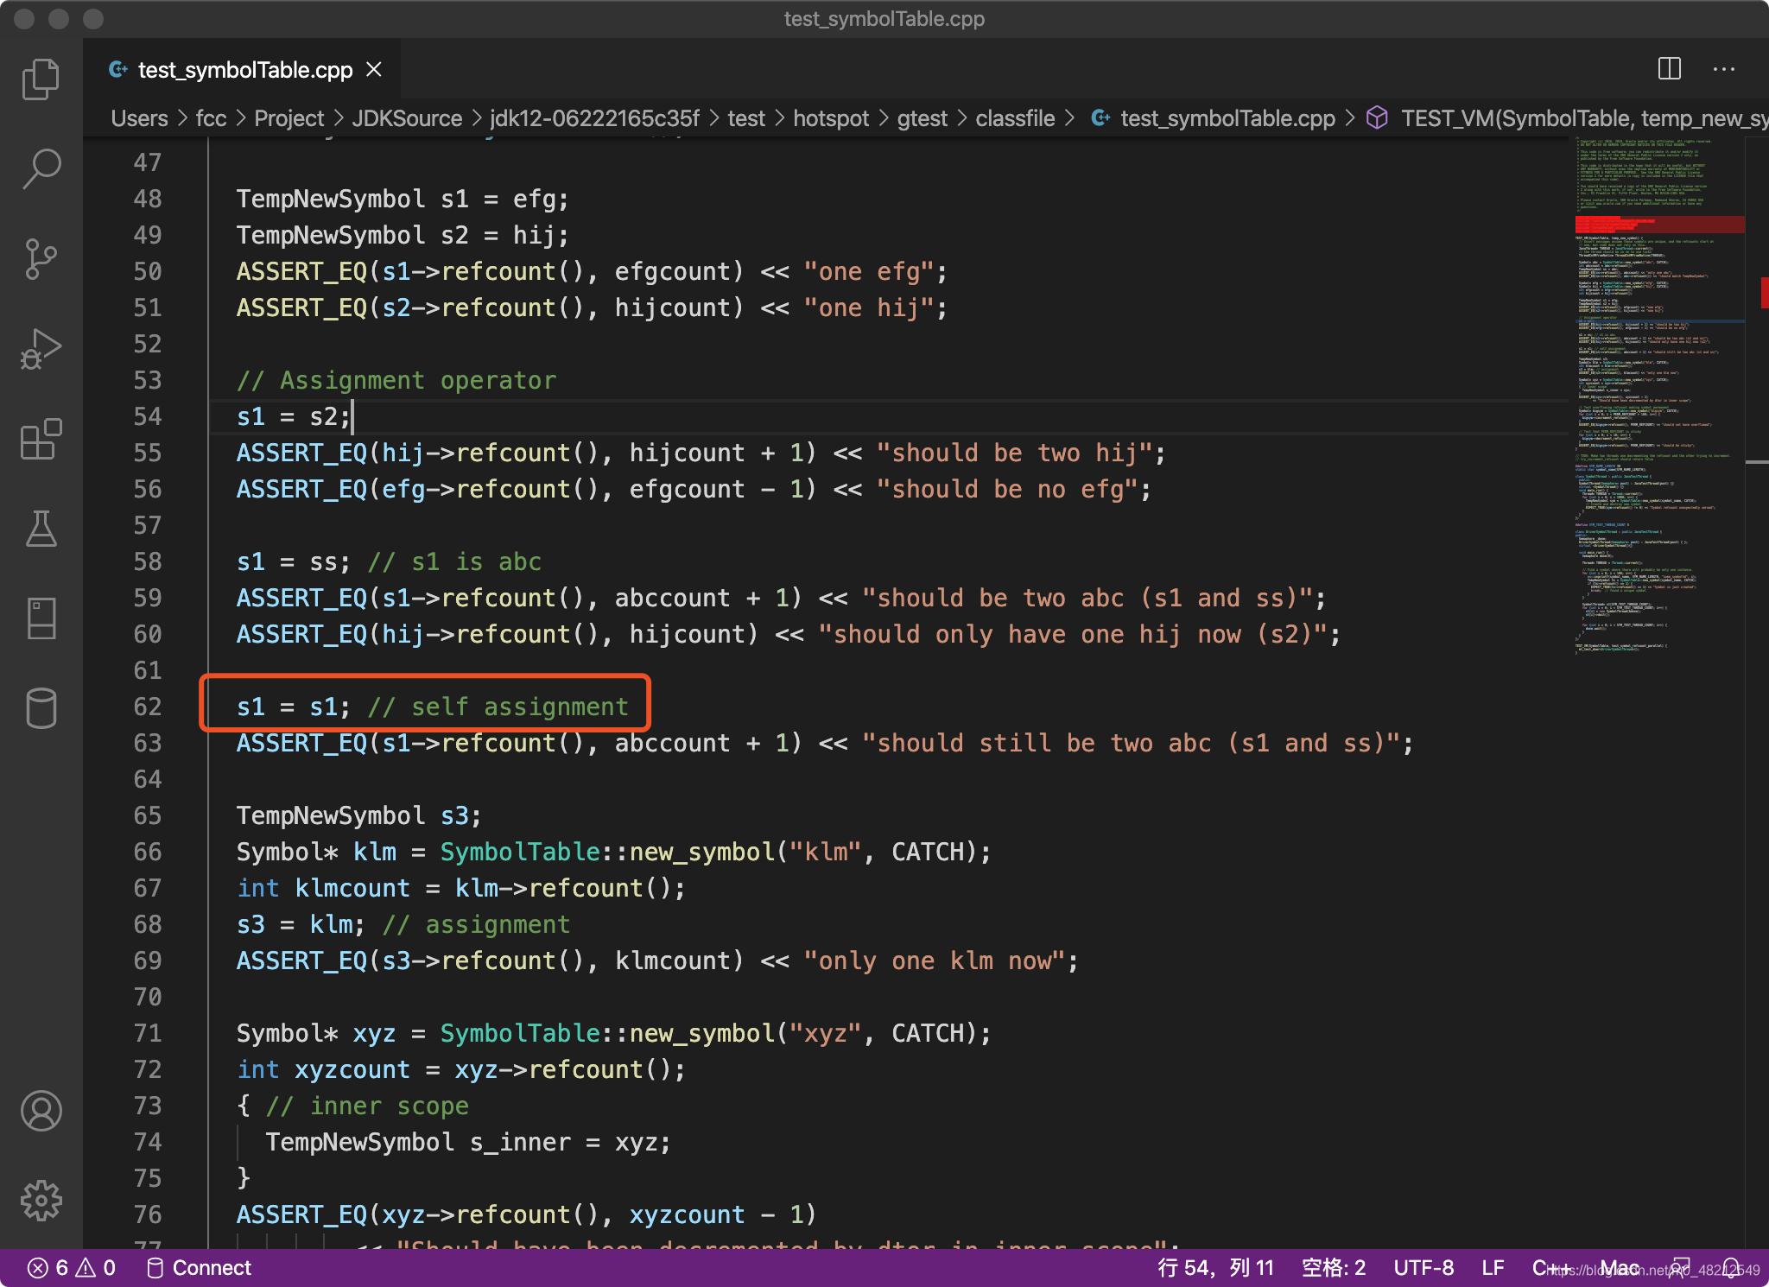Click 'TempNewSymbol s_inner = xyz;' line

(x=467, y=1142)
